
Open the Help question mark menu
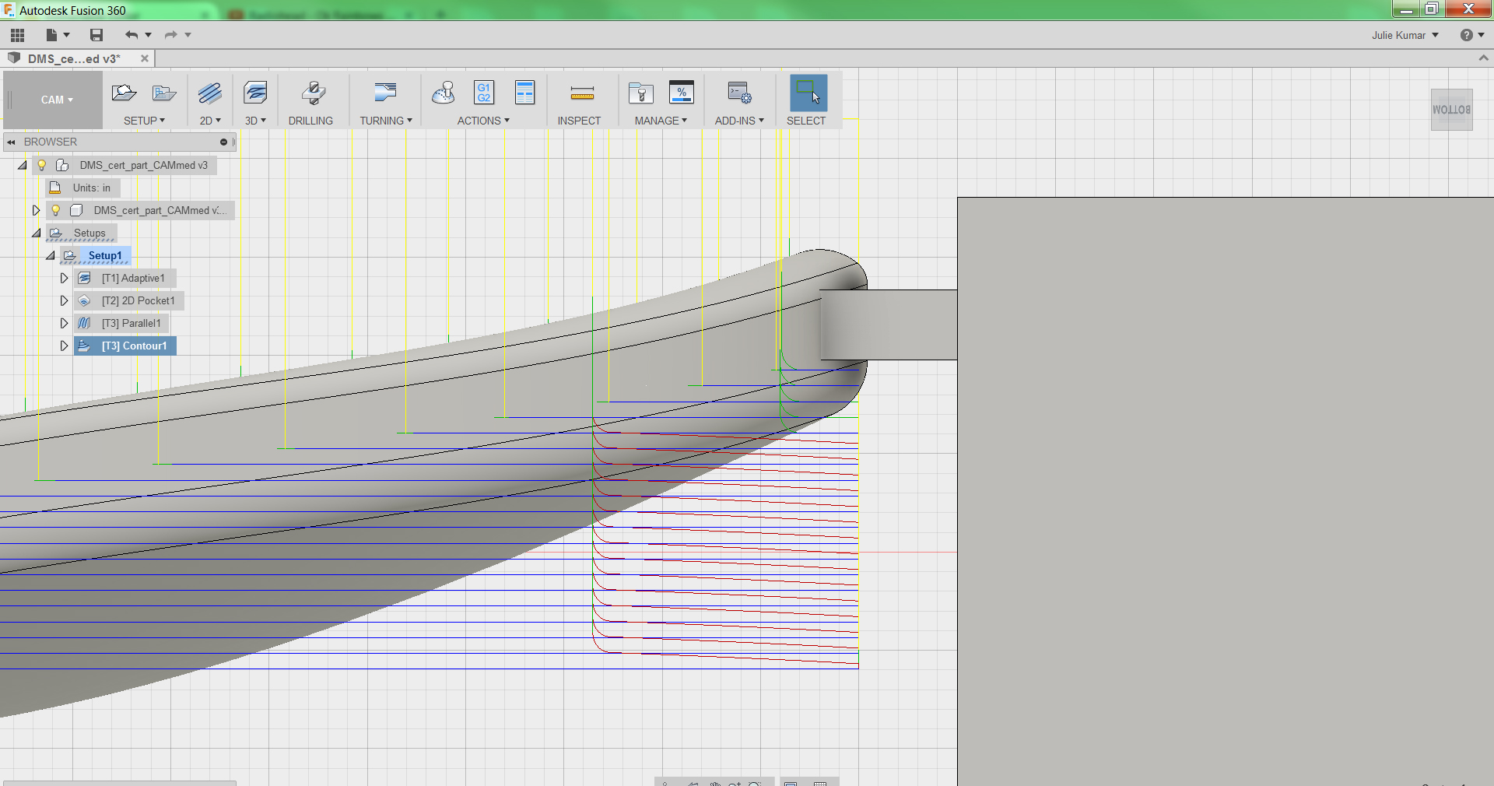click(1472, 35)
